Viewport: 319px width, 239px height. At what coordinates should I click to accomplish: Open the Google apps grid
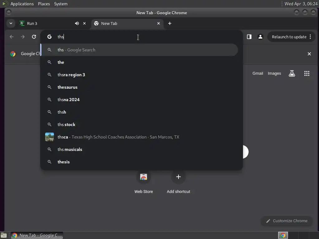307,73
